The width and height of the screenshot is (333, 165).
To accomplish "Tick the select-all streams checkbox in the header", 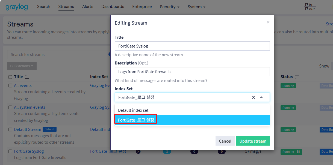I will pyautogui.click(x=10, y=77).
